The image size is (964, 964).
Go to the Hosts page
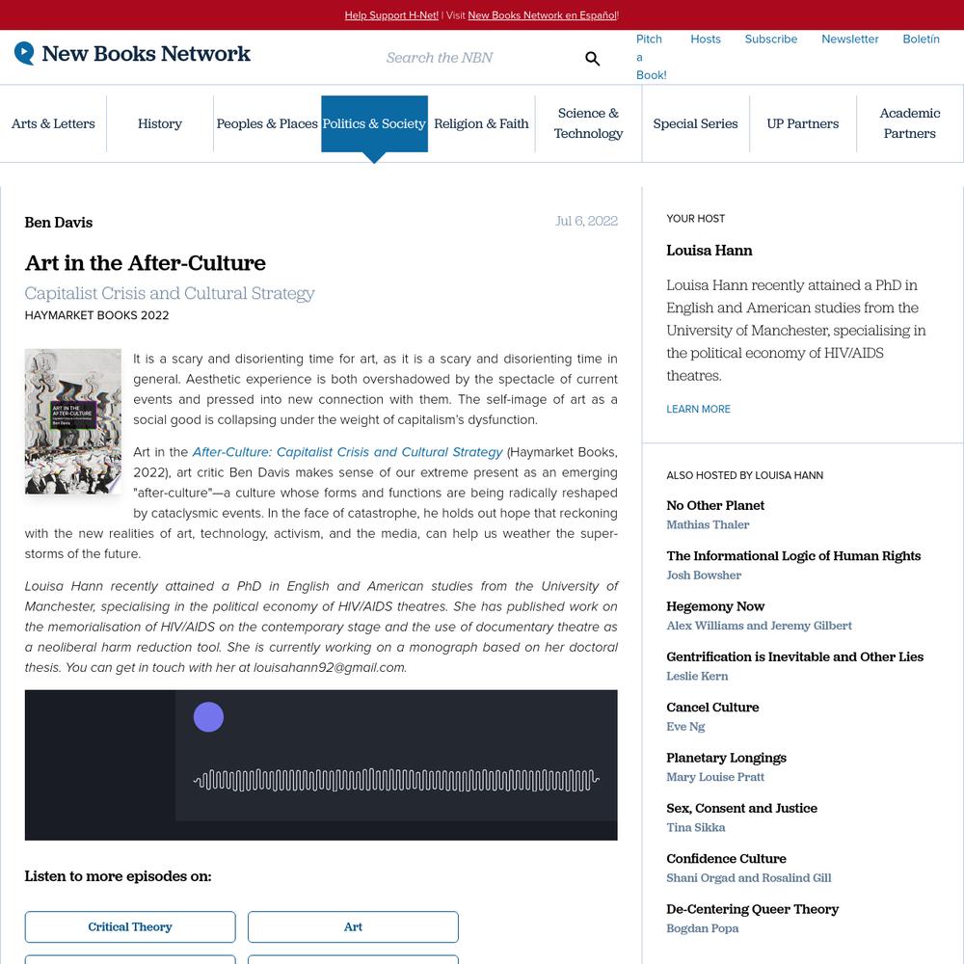click(x=706, y=40)
